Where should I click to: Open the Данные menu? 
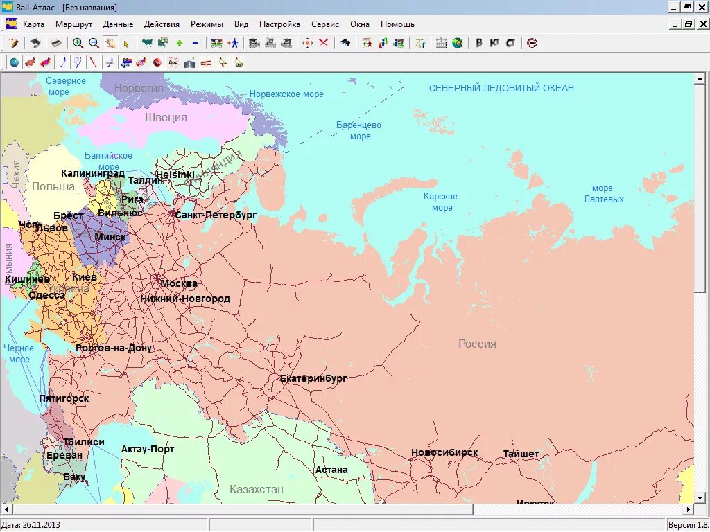pyautogui.click(x=118, y=24)
